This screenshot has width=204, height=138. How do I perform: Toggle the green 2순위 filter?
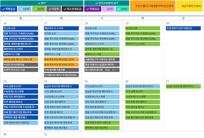(x=39, y=9)
